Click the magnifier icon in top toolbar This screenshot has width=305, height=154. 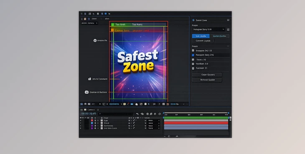tap(94, 14)
